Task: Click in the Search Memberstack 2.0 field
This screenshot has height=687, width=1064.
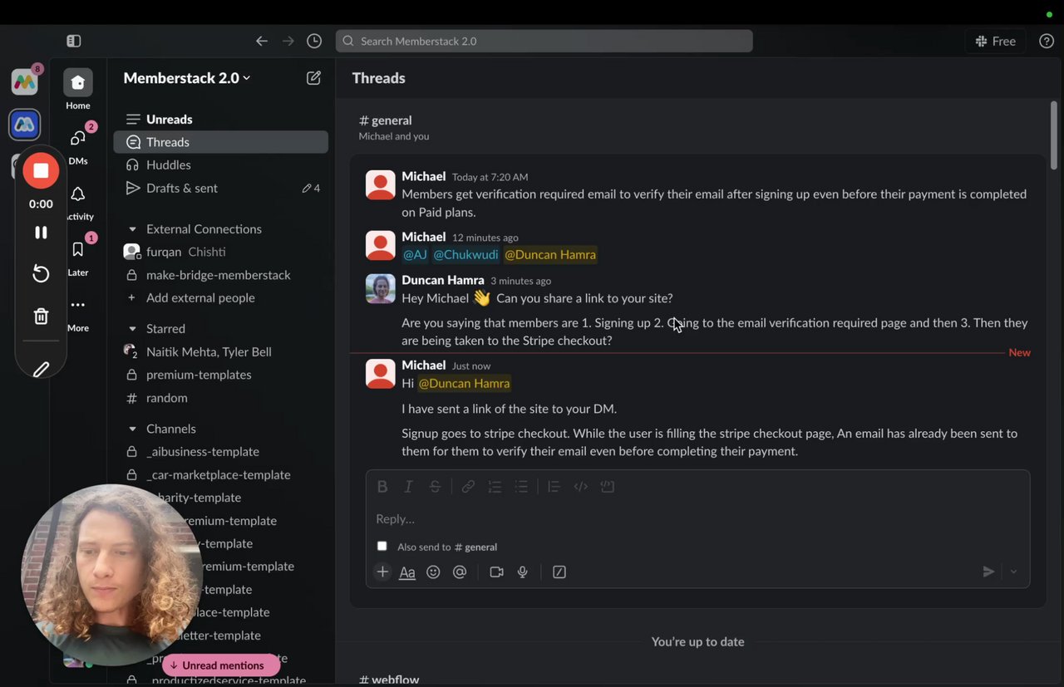Action: point(544,41)
